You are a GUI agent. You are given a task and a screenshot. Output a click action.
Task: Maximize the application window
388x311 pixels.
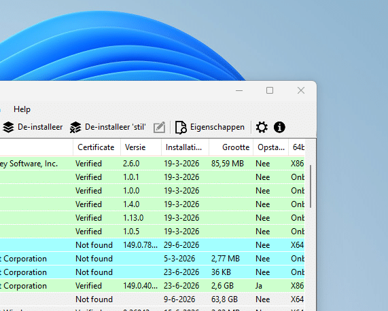[x=270, y=90]
